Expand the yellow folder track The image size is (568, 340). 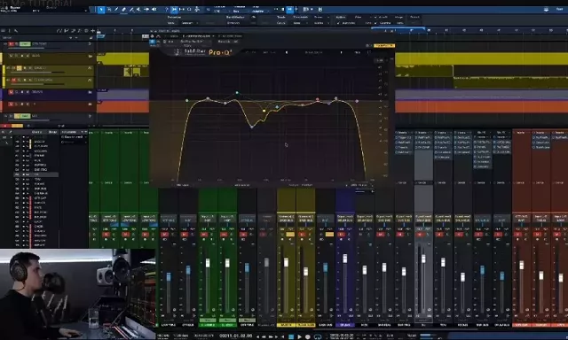[x=90, y=56]
